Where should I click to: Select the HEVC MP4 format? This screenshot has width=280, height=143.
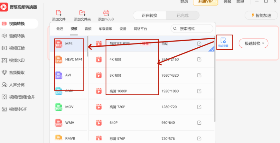tap(69, 59)
